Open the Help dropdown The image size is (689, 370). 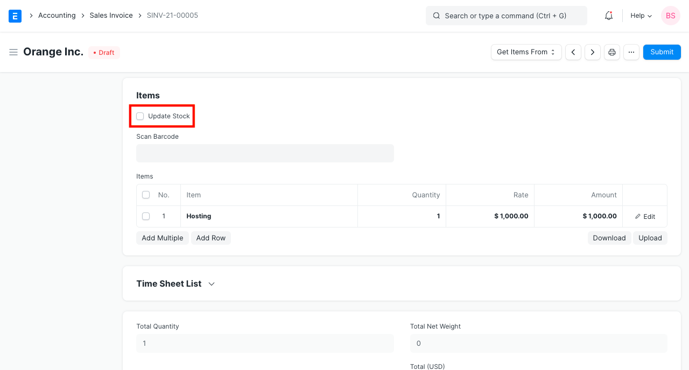(641, 16)
